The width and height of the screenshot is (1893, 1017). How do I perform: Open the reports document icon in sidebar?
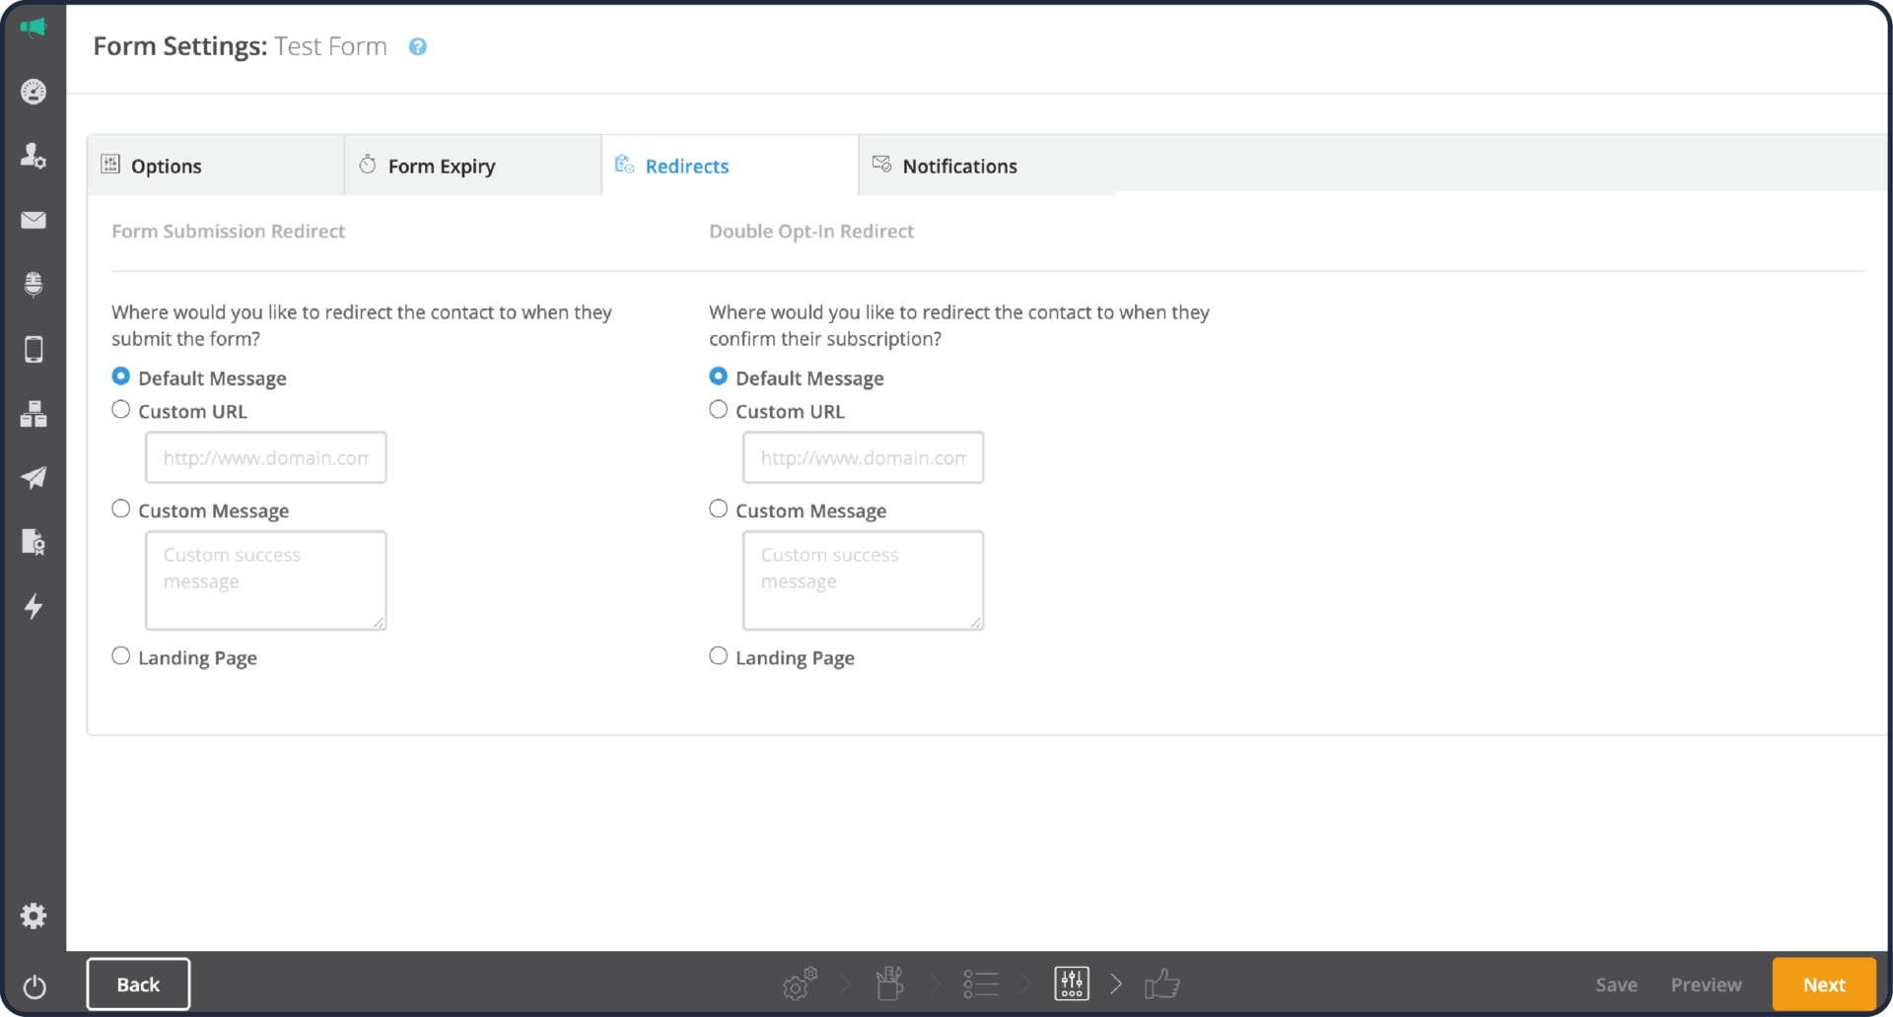tap(34, 541)
